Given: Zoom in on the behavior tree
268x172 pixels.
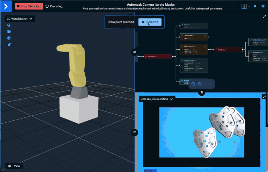Looking at the screenshot, I should (193, 84).
